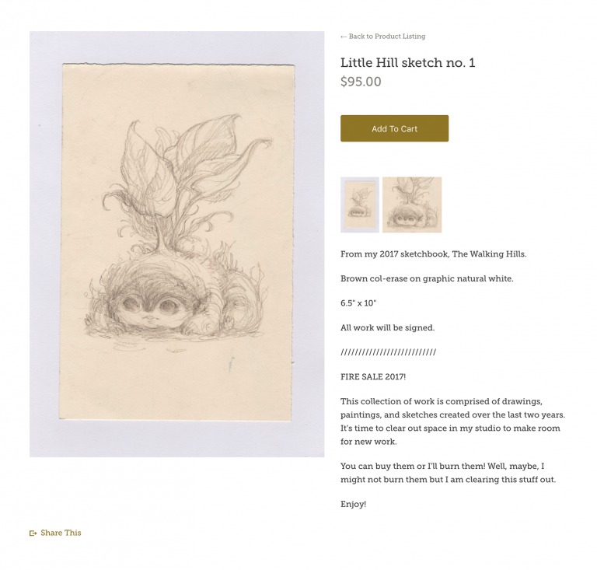597x570 pixels.
Task: Open the Back to Product Listing link
Action: click(x=386, y=37)
